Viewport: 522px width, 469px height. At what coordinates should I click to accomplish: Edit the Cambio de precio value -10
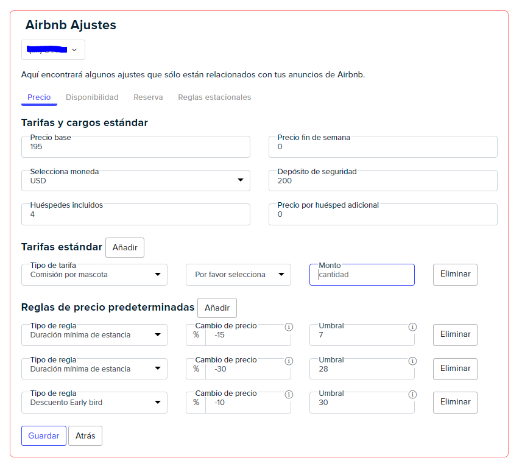tap(248, 403)
